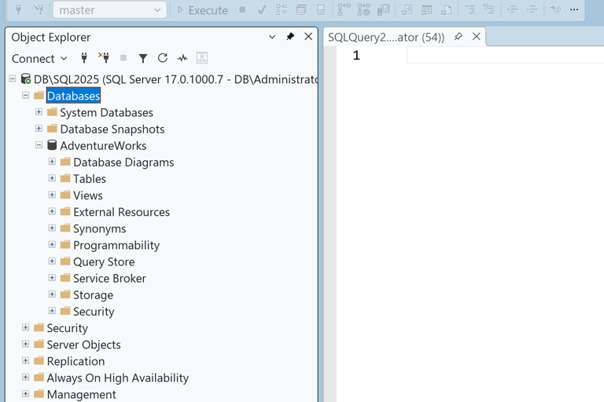The height and width of the screenshot is (402, 604).
Task: Click the Cancel Executing Query stop icon
Action: (242, 9)
